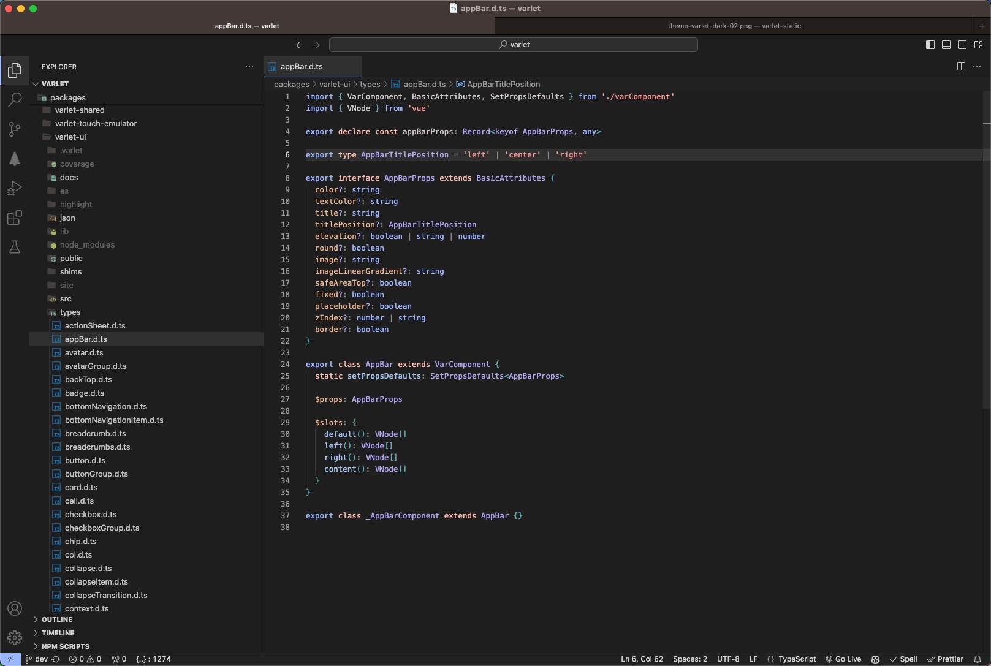Viewport: 991px width, 666px height.
Task: Change the TypeScript language mode
Action: [797, 659]
